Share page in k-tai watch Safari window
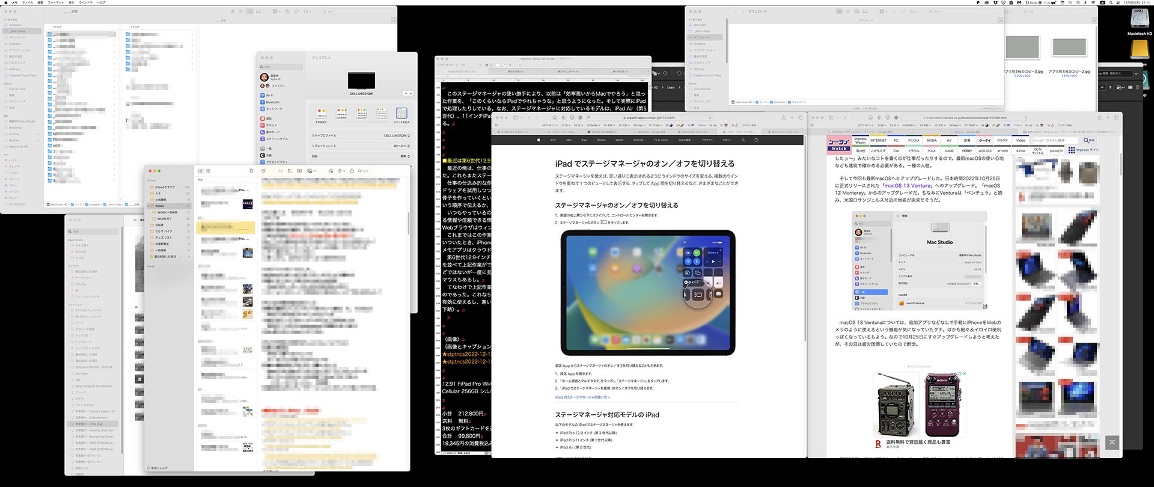 click(x=1099, y=118)
